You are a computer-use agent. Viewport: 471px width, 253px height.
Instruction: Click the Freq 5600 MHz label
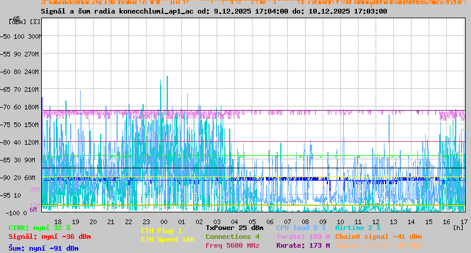tap(233, 245)
